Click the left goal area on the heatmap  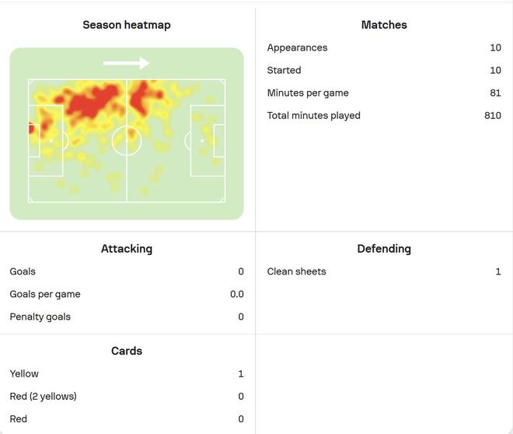click(x=33, y=141)
